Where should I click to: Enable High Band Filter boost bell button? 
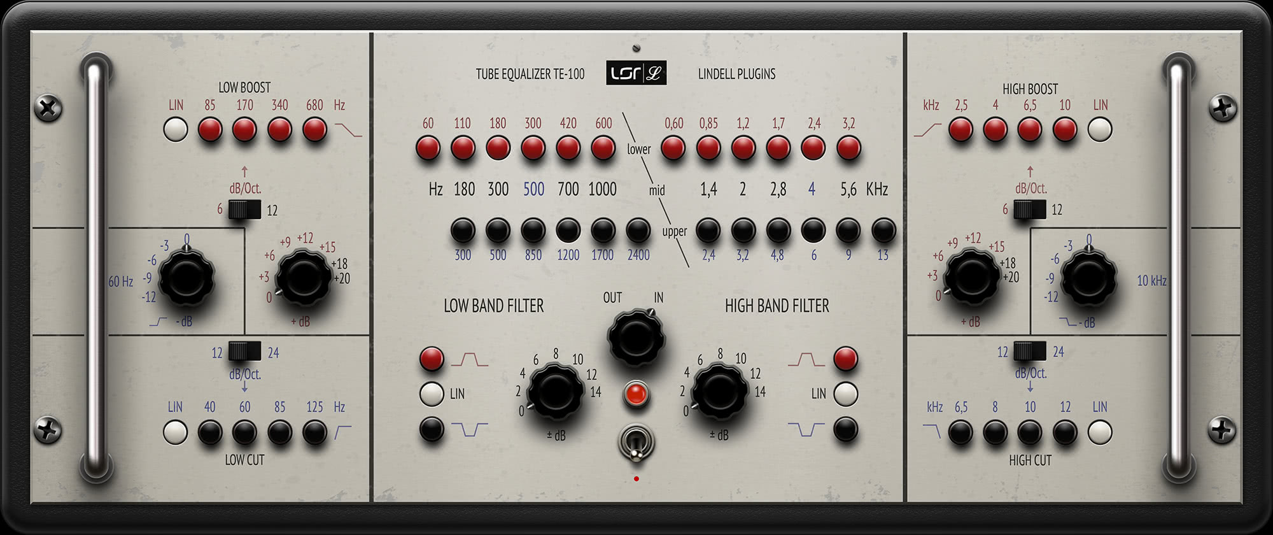pos(845,359)
